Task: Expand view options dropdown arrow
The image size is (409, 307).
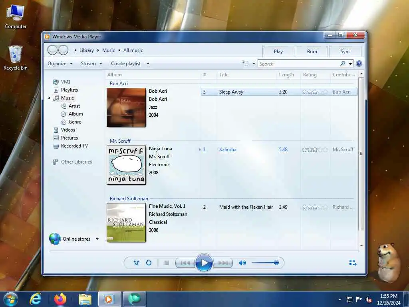Action: [254, 64]
